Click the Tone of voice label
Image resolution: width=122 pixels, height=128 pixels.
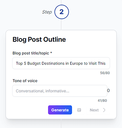tap(25, 81)
